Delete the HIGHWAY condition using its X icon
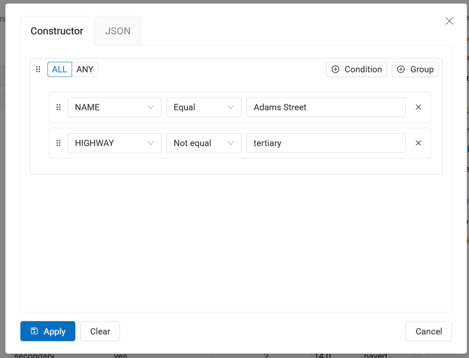Viewport: 469px width, 358px height. (x=418, y=143)
